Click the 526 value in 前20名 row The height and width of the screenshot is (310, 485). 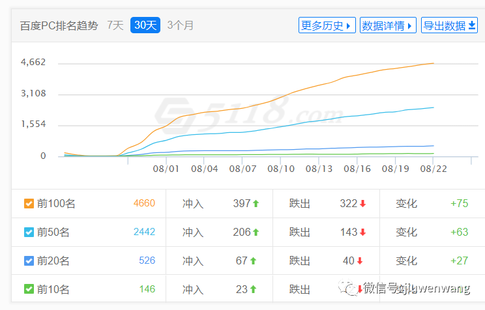147,261
